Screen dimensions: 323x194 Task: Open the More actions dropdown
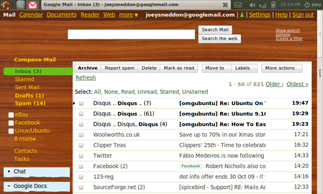pos(282,68)
